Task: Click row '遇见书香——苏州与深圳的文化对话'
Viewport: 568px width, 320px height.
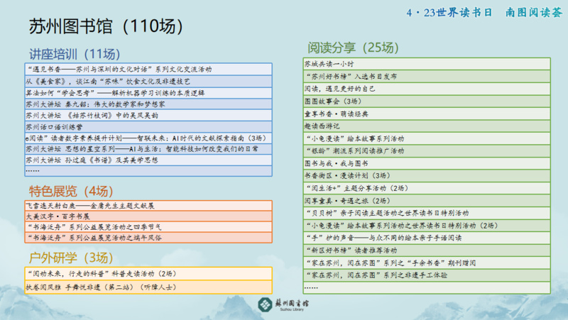Action: pos(148,69)
